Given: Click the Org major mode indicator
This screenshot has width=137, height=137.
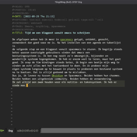Looking at the screenshot, I should coord(11,131).
